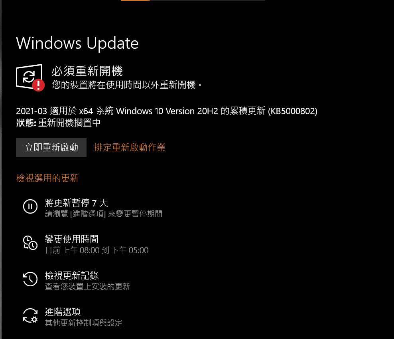Open the 檢視選用的更新 link
The image size is (394, 339).
(47, 178)
